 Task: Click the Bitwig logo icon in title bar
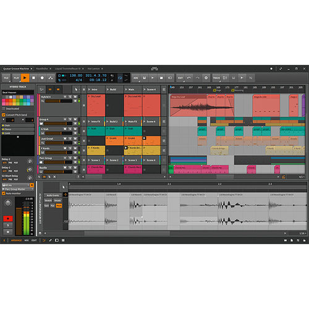pos(154,69)
